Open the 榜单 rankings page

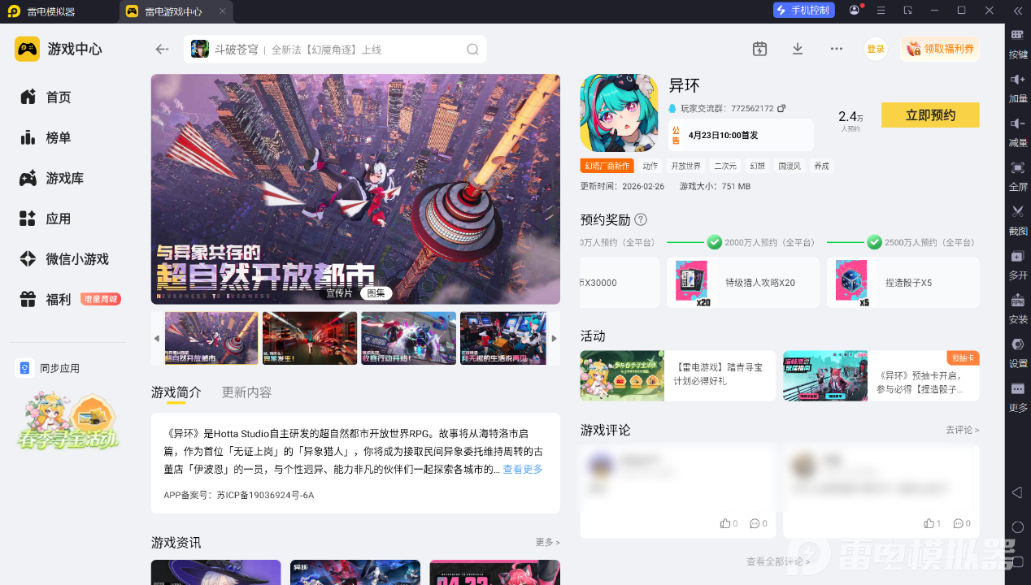click(46, 137)
